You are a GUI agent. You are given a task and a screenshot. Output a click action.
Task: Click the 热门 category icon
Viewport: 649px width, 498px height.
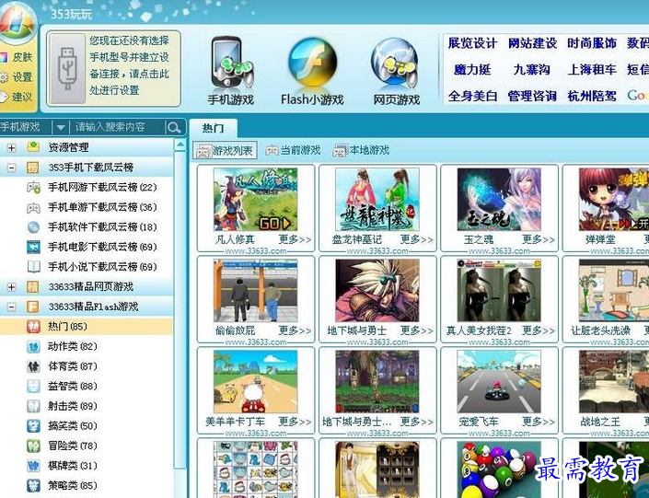click(33, 326)
